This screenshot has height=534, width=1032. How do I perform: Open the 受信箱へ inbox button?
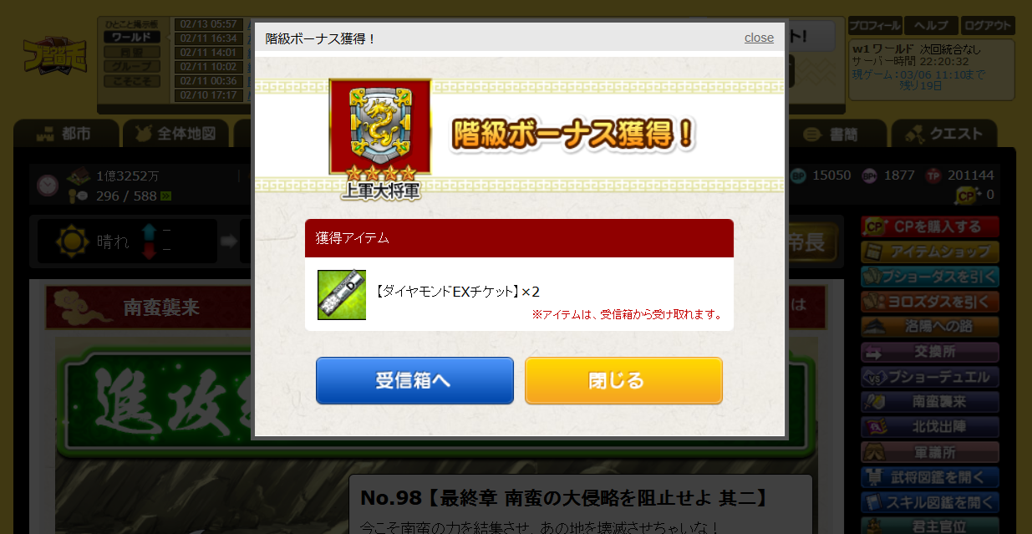point(414,380)
